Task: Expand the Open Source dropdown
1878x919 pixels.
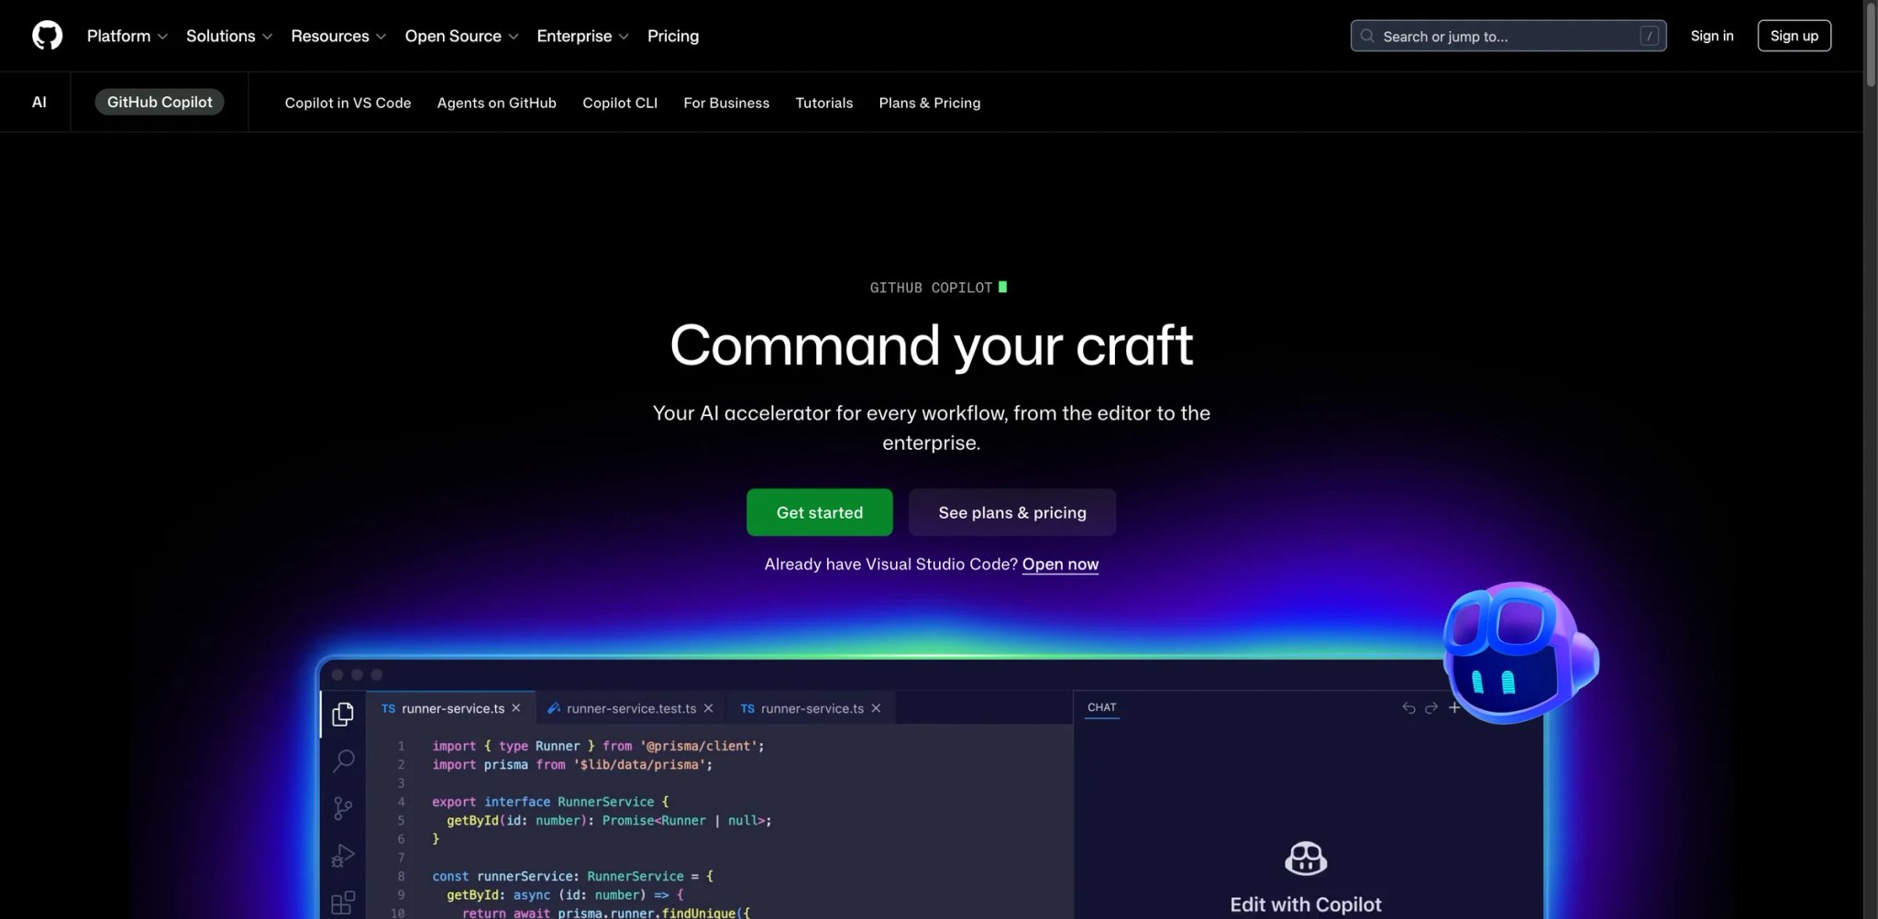Action: [461, 36]
